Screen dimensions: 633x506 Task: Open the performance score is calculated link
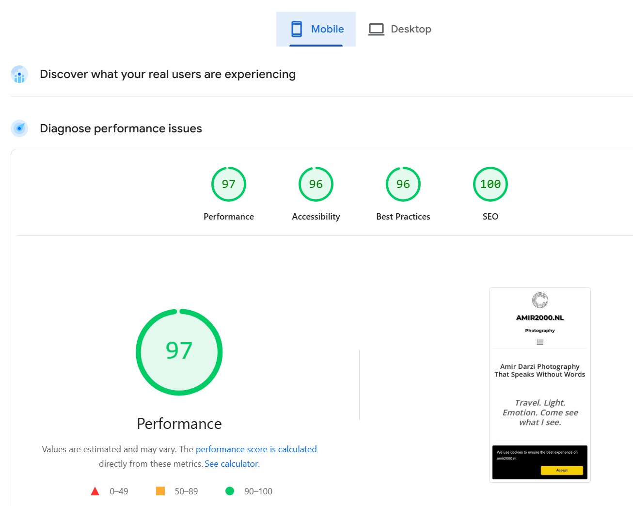[x=256, y=449]
